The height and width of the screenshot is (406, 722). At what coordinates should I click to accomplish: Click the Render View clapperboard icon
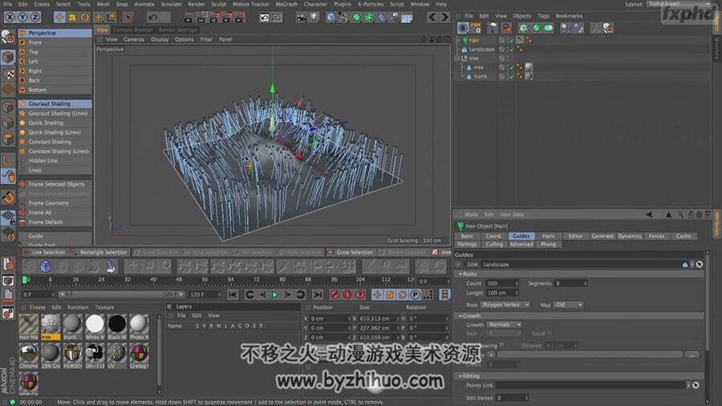point(189,18)
